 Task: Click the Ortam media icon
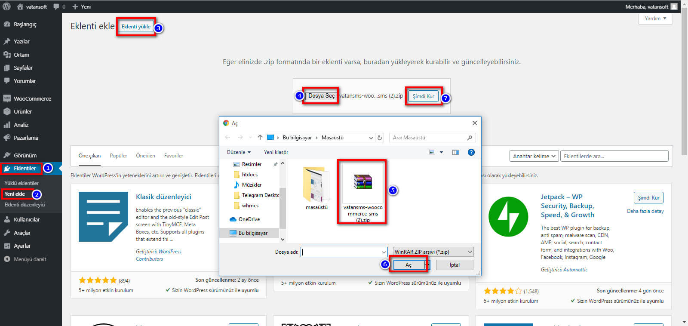(x=7, y=55)
